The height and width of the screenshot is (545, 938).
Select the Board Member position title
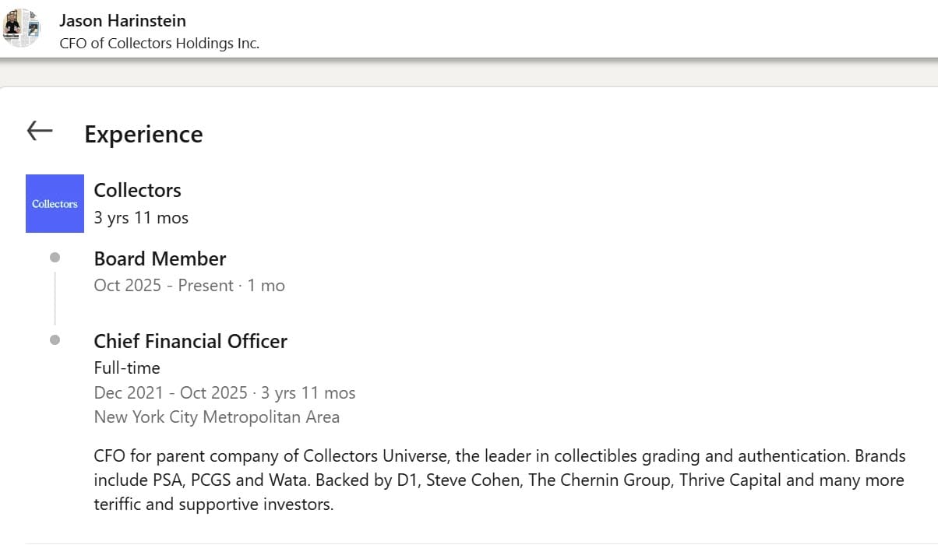pos(160,258)
